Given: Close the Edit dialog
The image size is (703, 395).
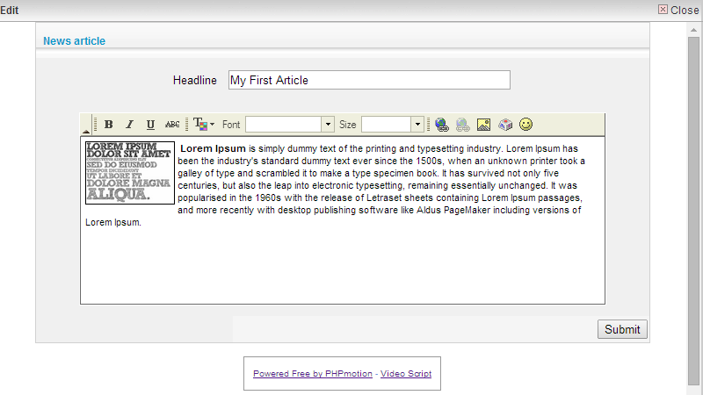Looking at the screenshot, I should click(678, 10).
